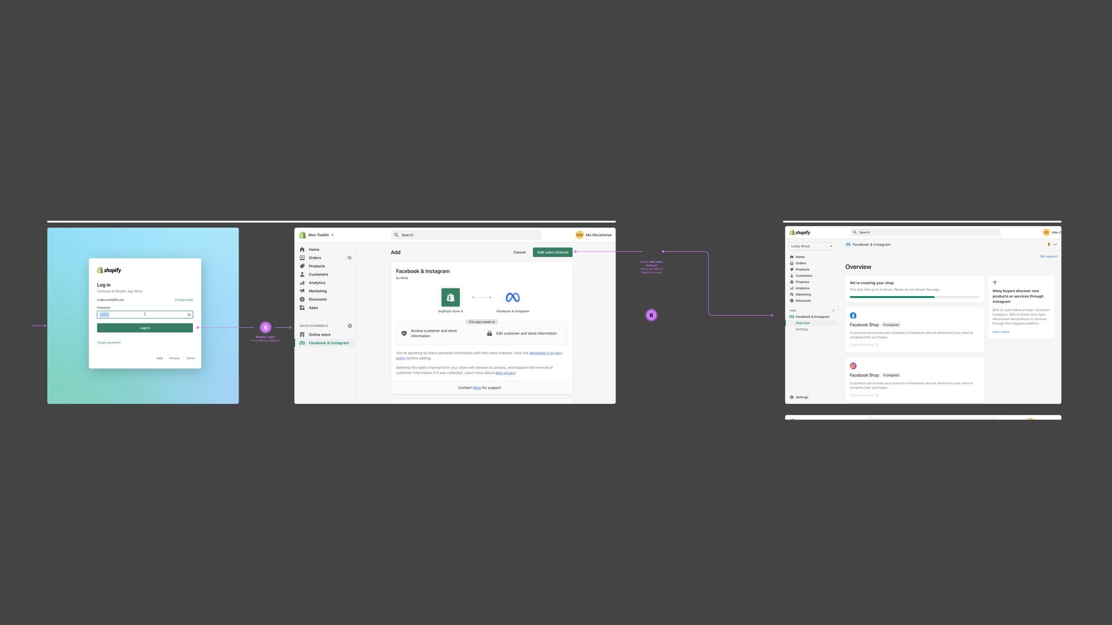This screenshot has height=625, width=1112.
Task: Click the pin icon in app header
Action: (1049, 244)
